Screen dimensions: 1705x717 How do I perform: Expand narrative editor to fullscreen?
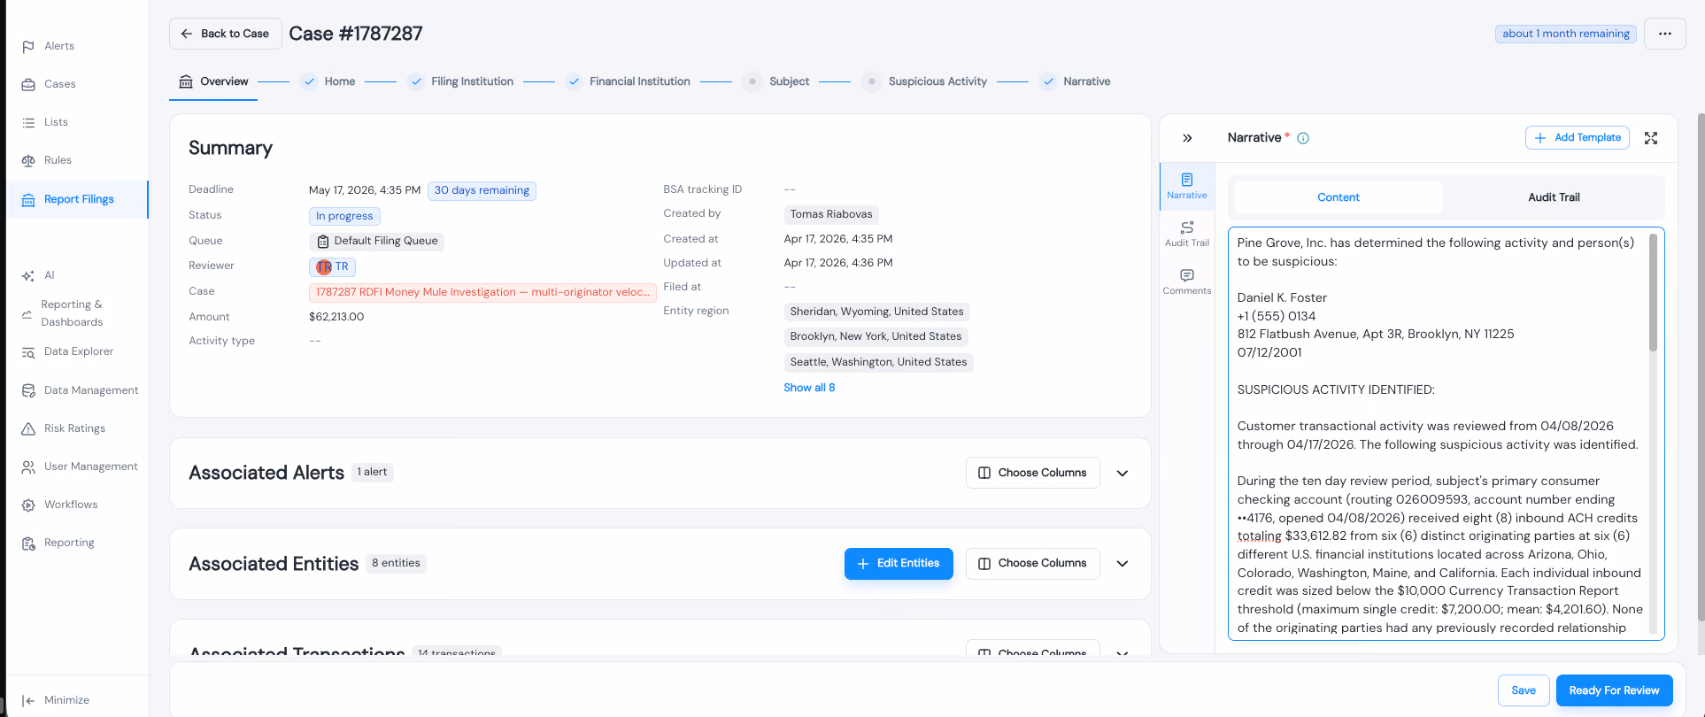coord(1651,138)
